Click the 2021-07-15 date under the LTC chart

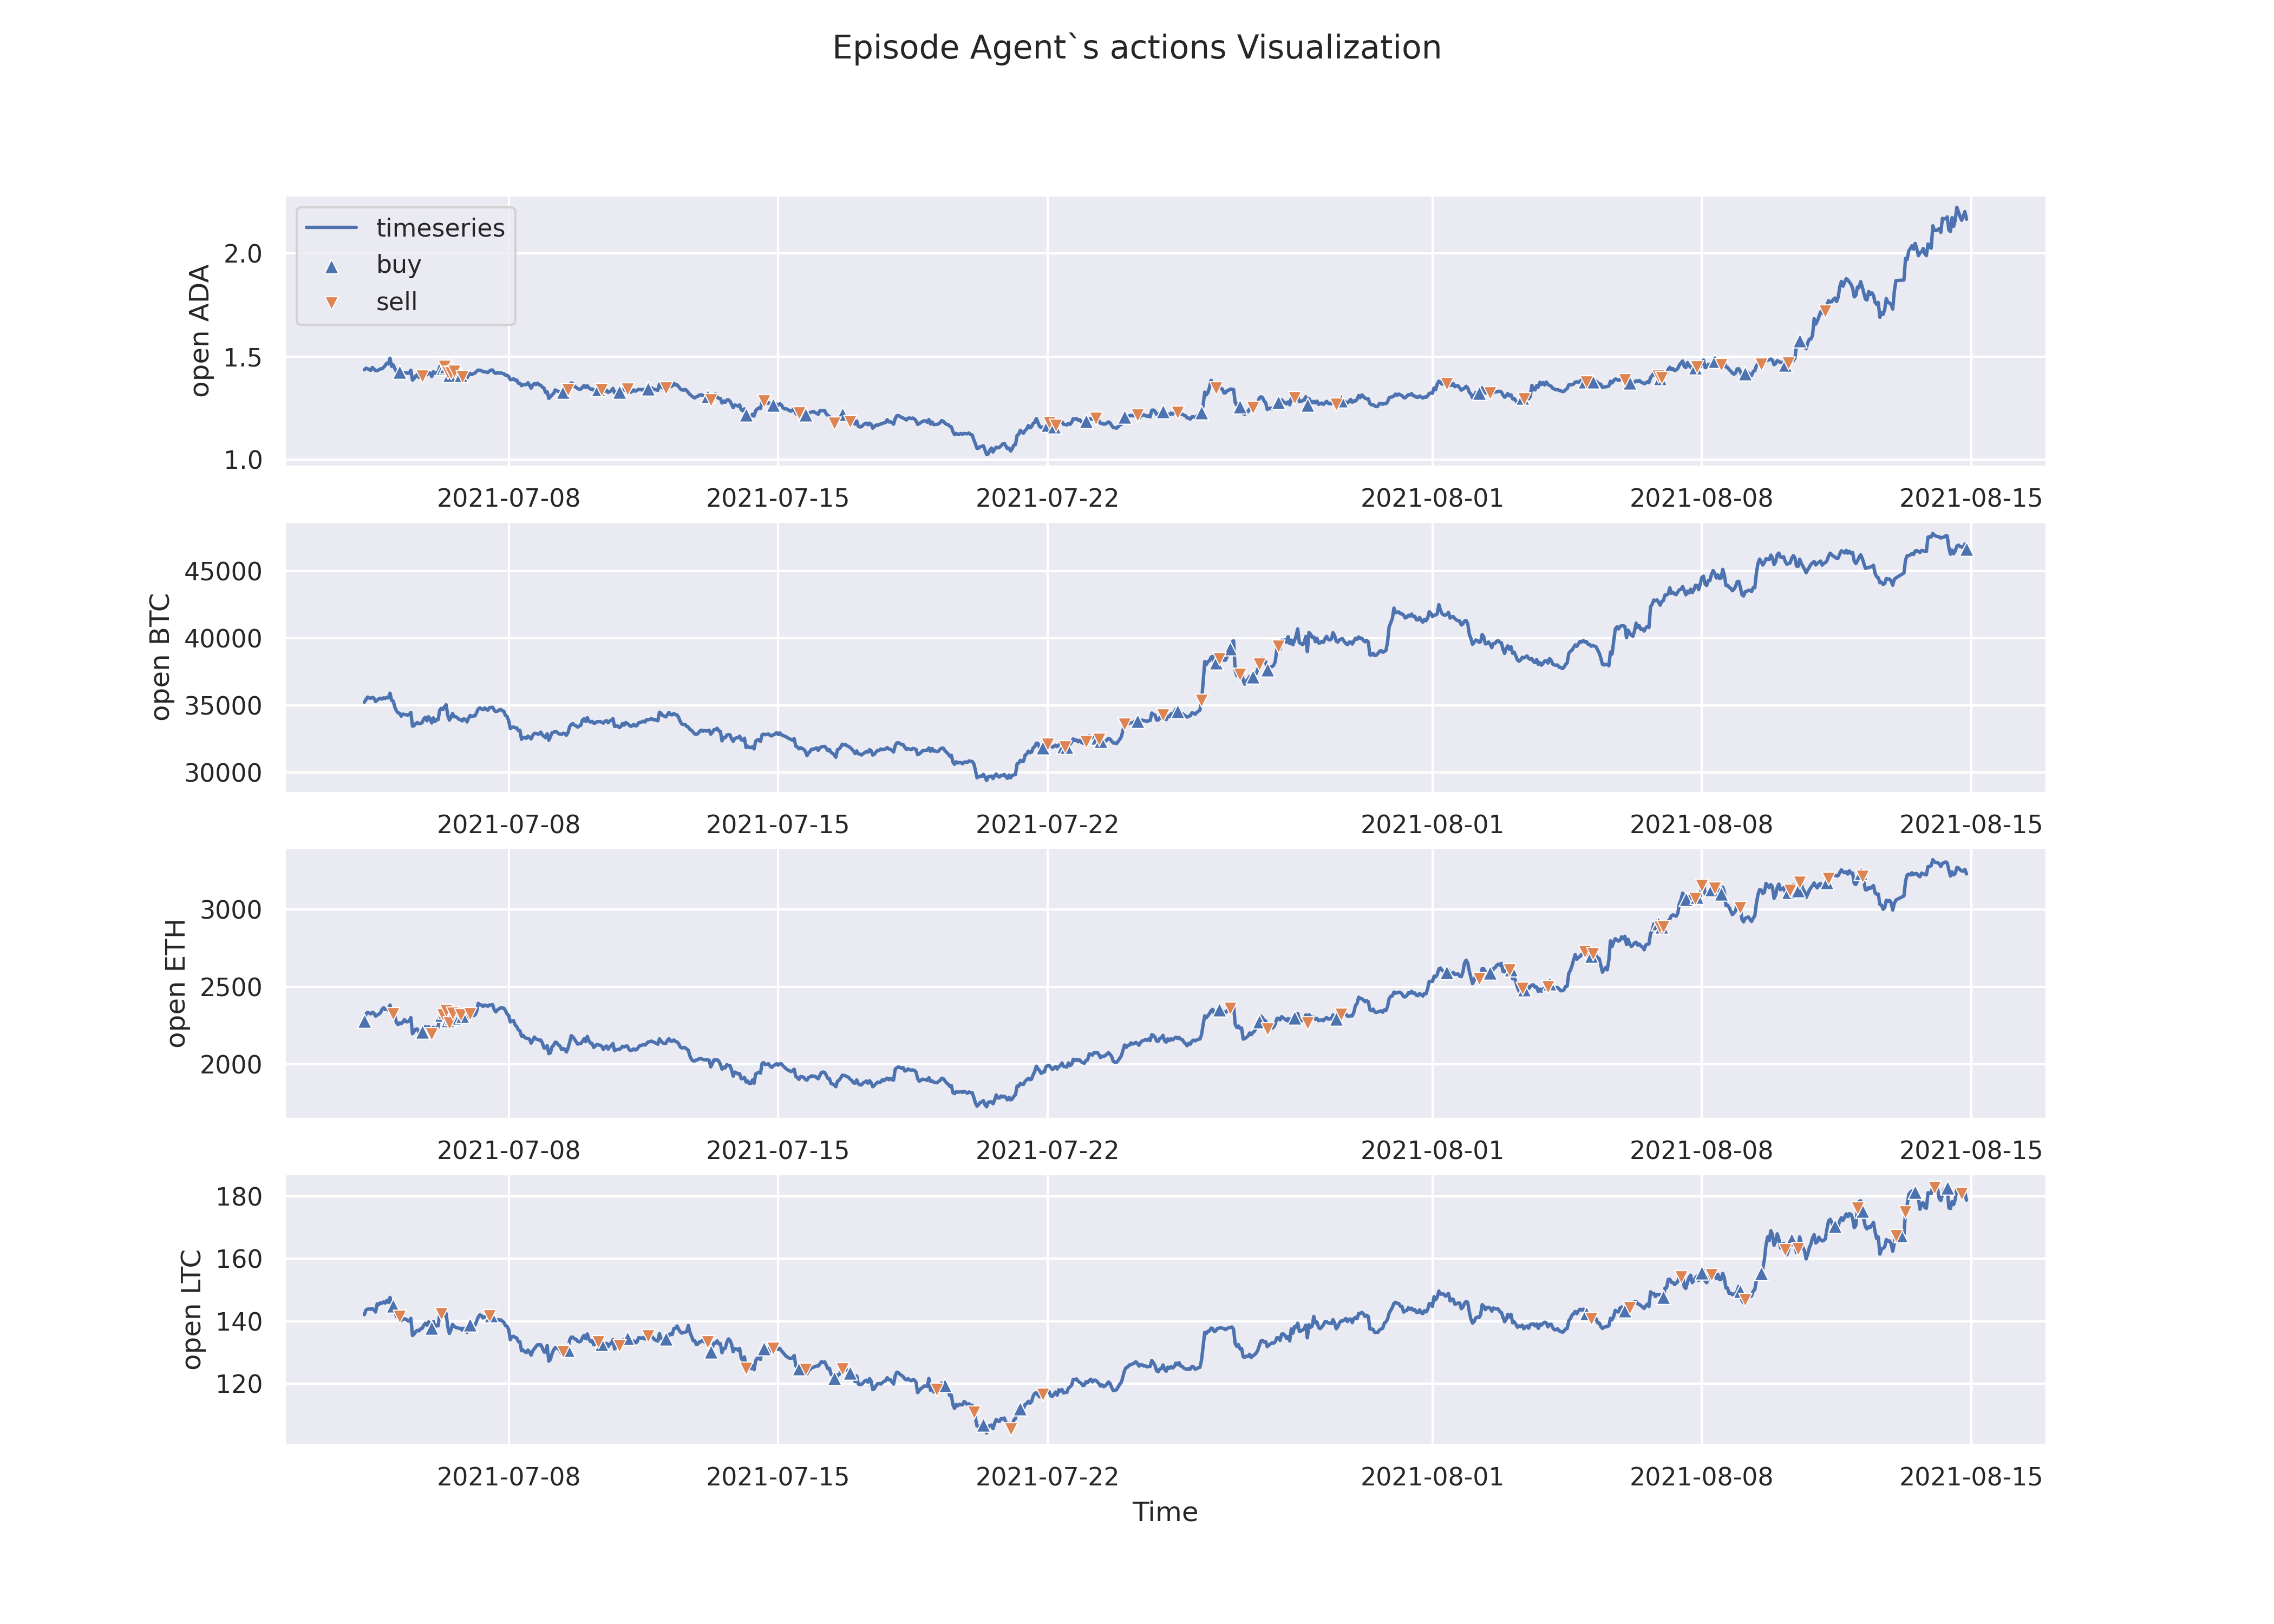coord(777,1477)
